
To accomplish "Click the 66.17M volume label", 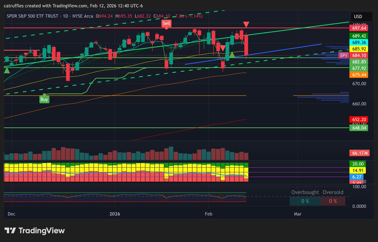I will point(359,153).
